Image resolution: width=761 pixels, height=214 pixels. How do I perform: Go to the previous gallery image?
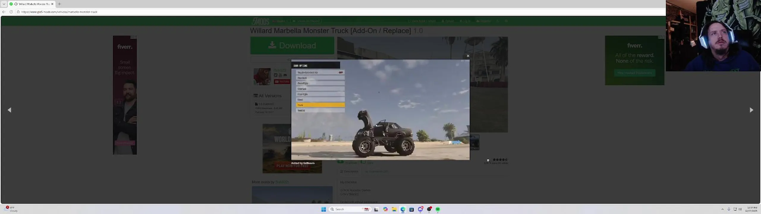click(x=10, y=110)
